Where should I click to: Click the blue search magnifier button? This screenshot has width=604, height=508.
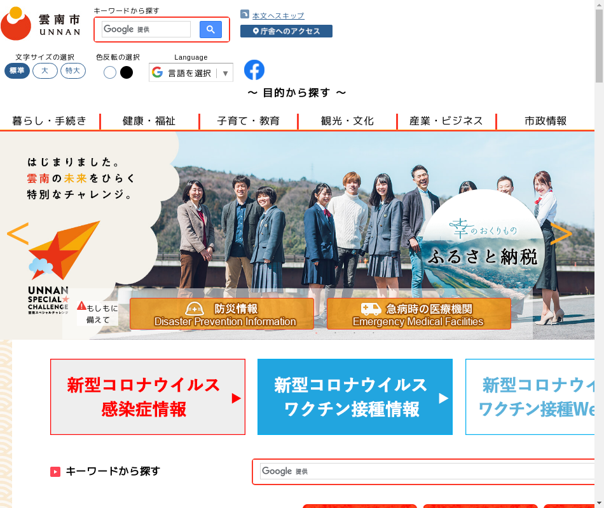(x=210, y=29)
